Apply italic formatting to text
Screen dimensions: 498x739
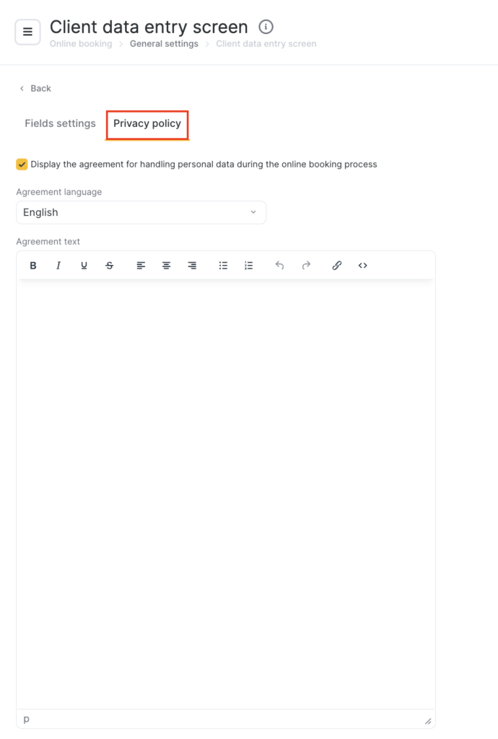[x=58, y=266]
